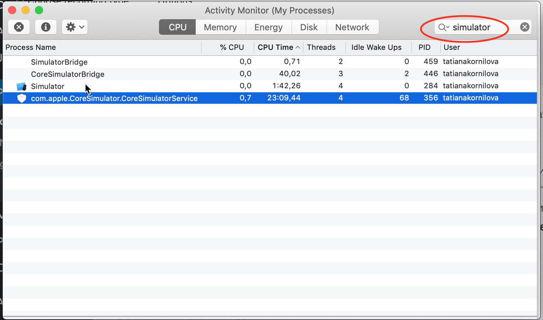Switch to the Energy tab

tap(268, 27)
